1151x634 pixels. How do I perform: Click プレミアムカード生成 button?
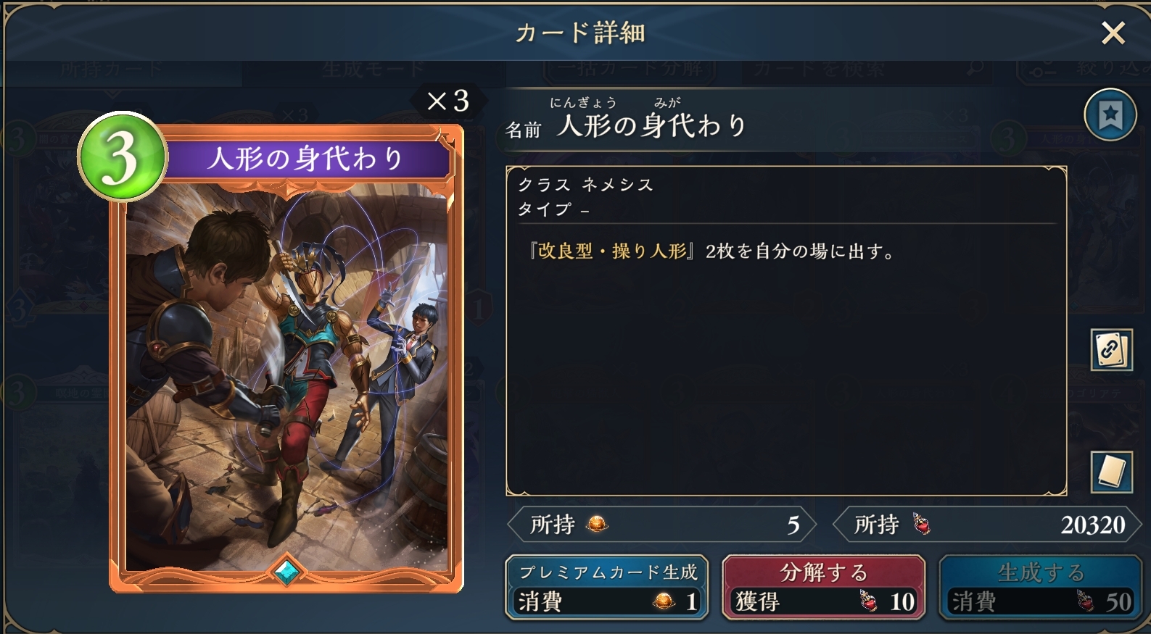[606, 587]
